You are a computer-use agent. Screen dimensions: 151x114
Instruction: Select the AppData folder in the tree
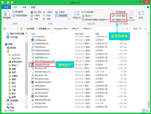coord(16,58)
